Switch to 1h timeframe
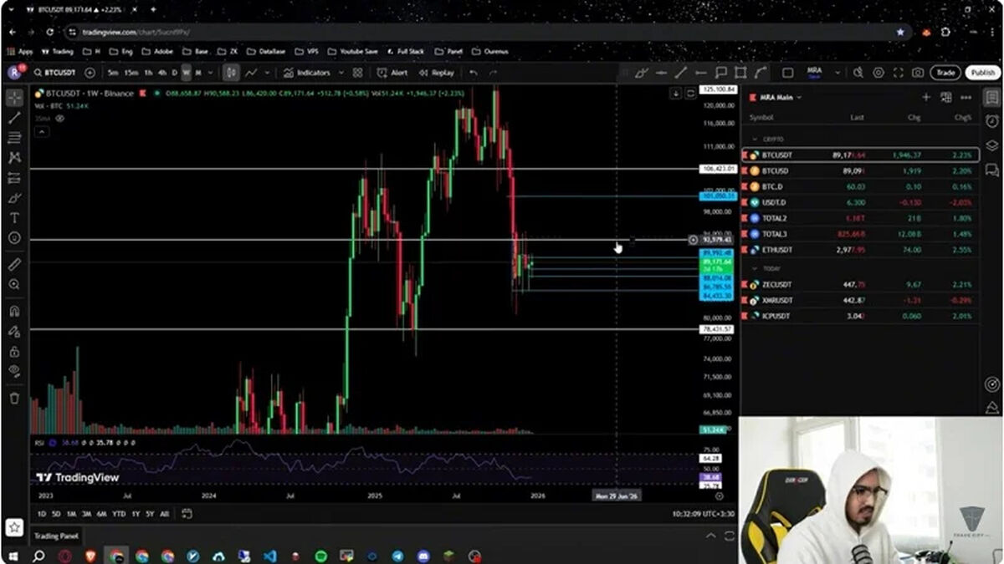1004x564 pixels. point(149,73)
